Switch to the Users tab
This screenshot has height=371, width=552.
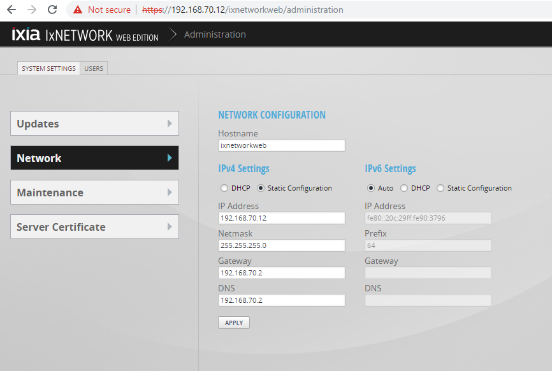pyautogui.click(x=94, y=68)
